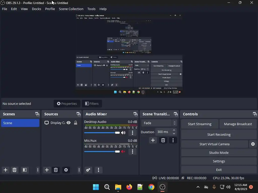Open the Scene Collection menu
The width and height of the screenshot is (258, 193).
(x=71, y=9)
